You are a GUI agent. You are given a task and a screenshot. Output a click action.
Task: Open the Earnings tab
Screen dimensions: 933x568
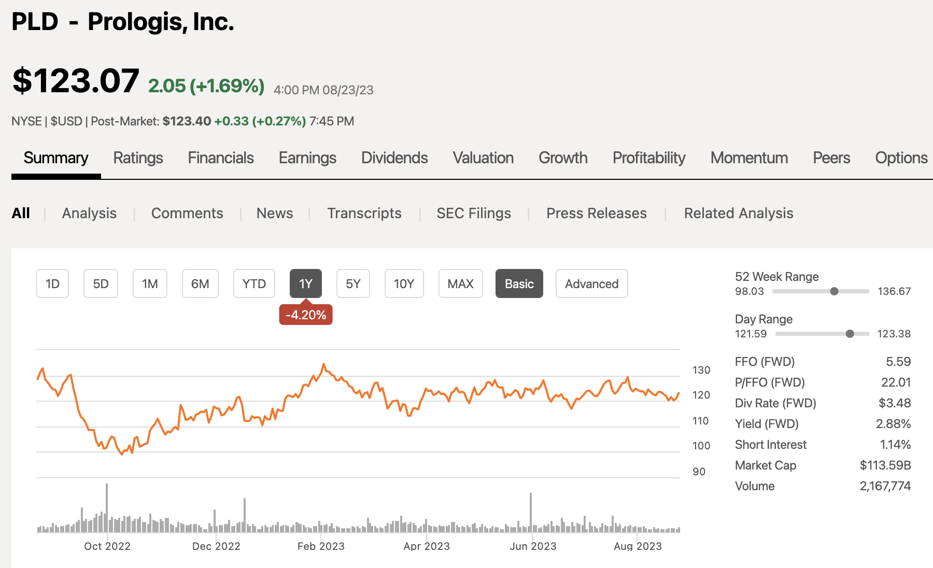click(x=307, y=158)
